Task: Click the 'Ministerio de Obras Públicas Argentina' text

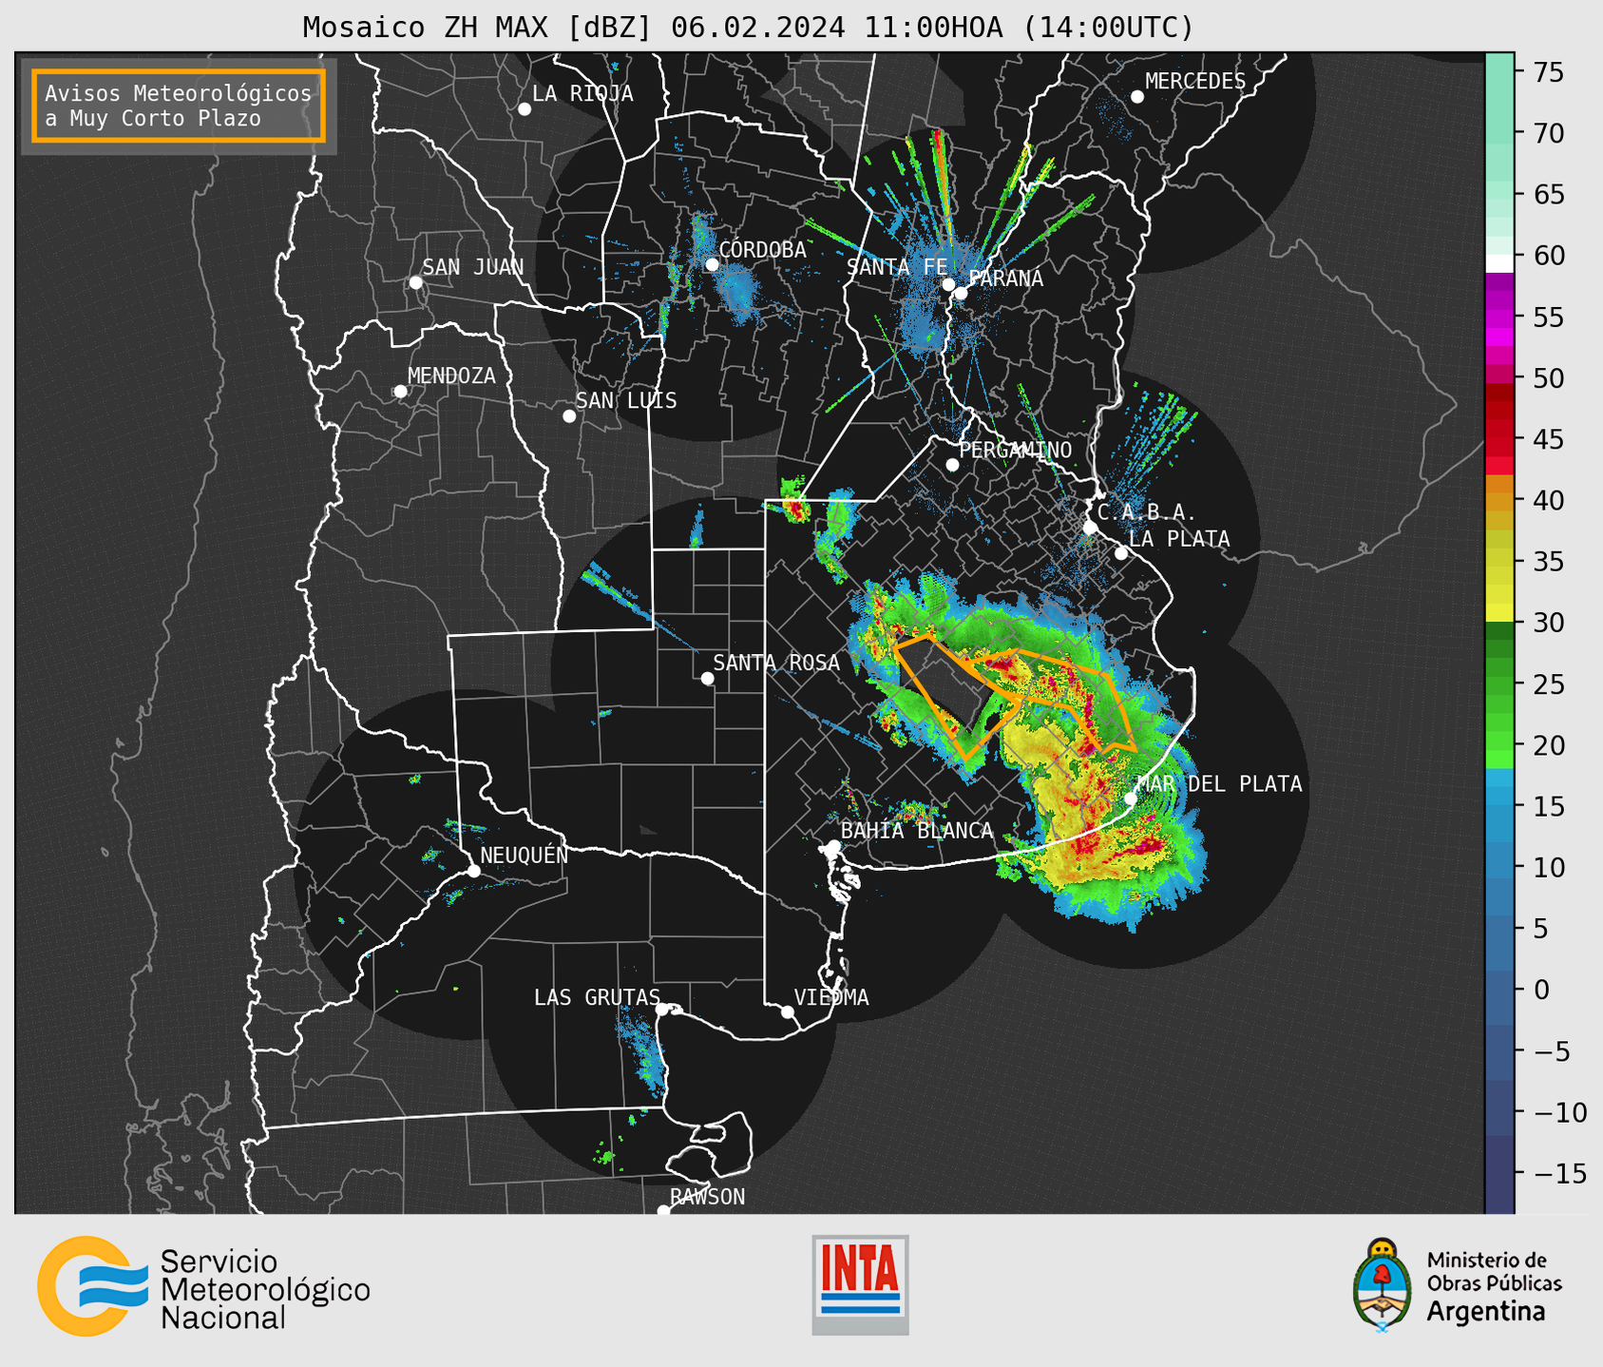Action: [1494, 1285]
